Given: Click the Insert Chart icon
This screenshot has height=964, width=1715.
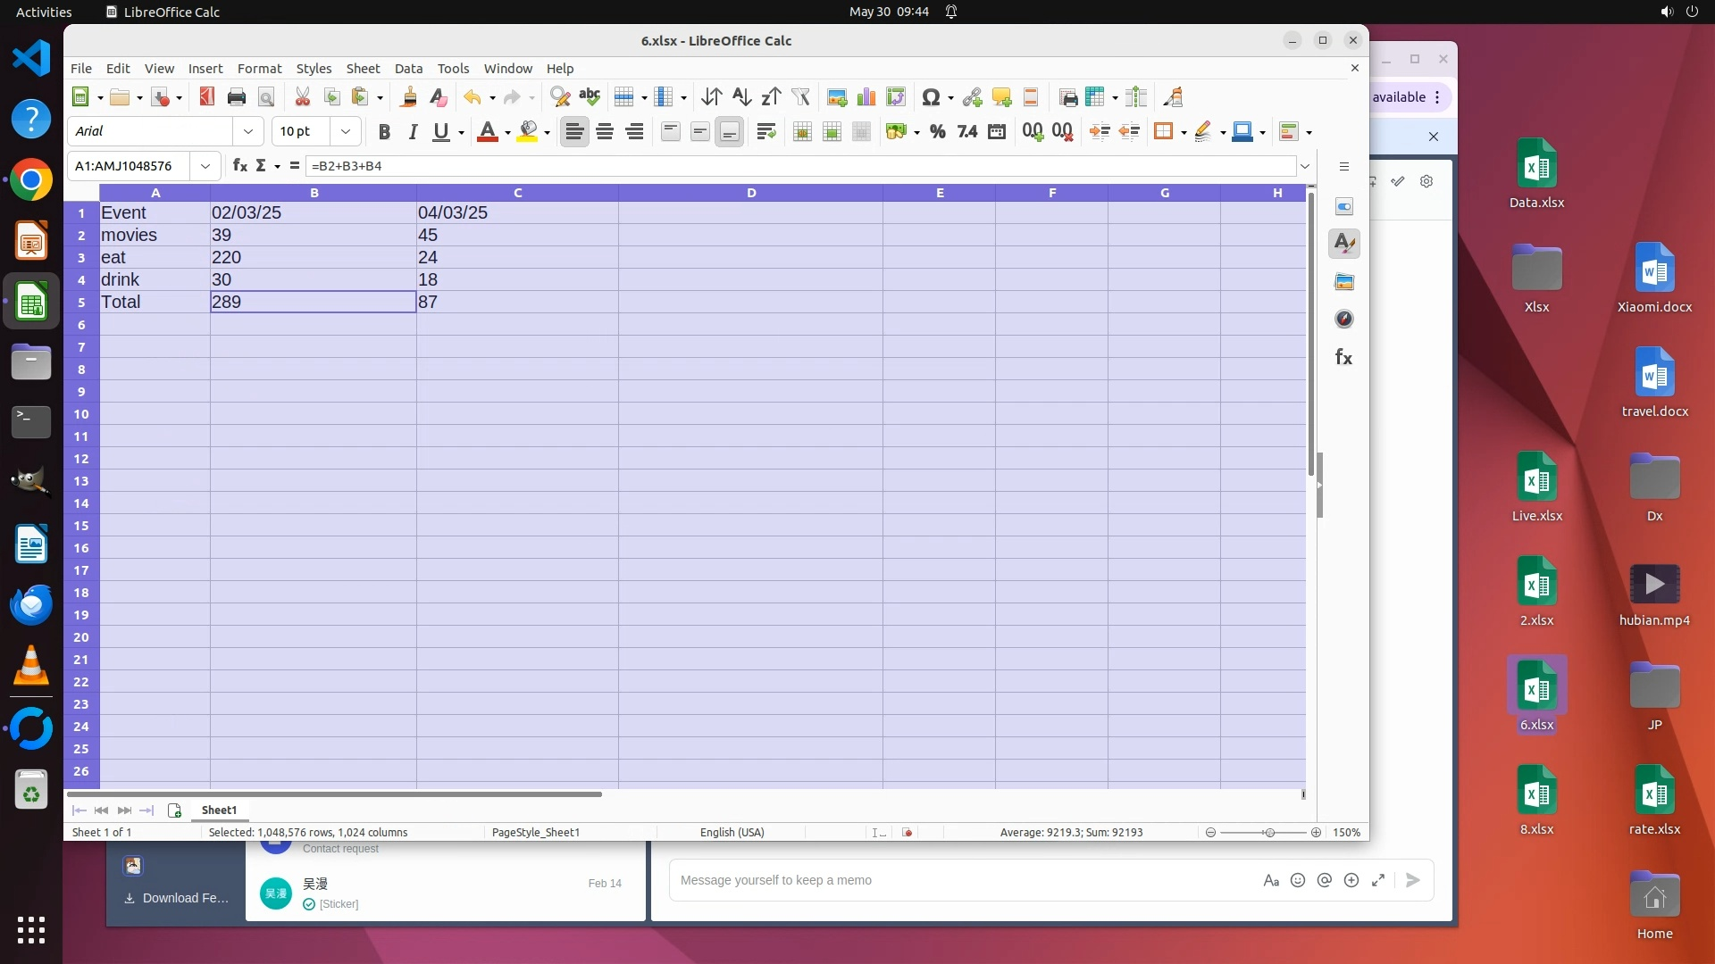Looking at the screenshot, I should (866, 97).
